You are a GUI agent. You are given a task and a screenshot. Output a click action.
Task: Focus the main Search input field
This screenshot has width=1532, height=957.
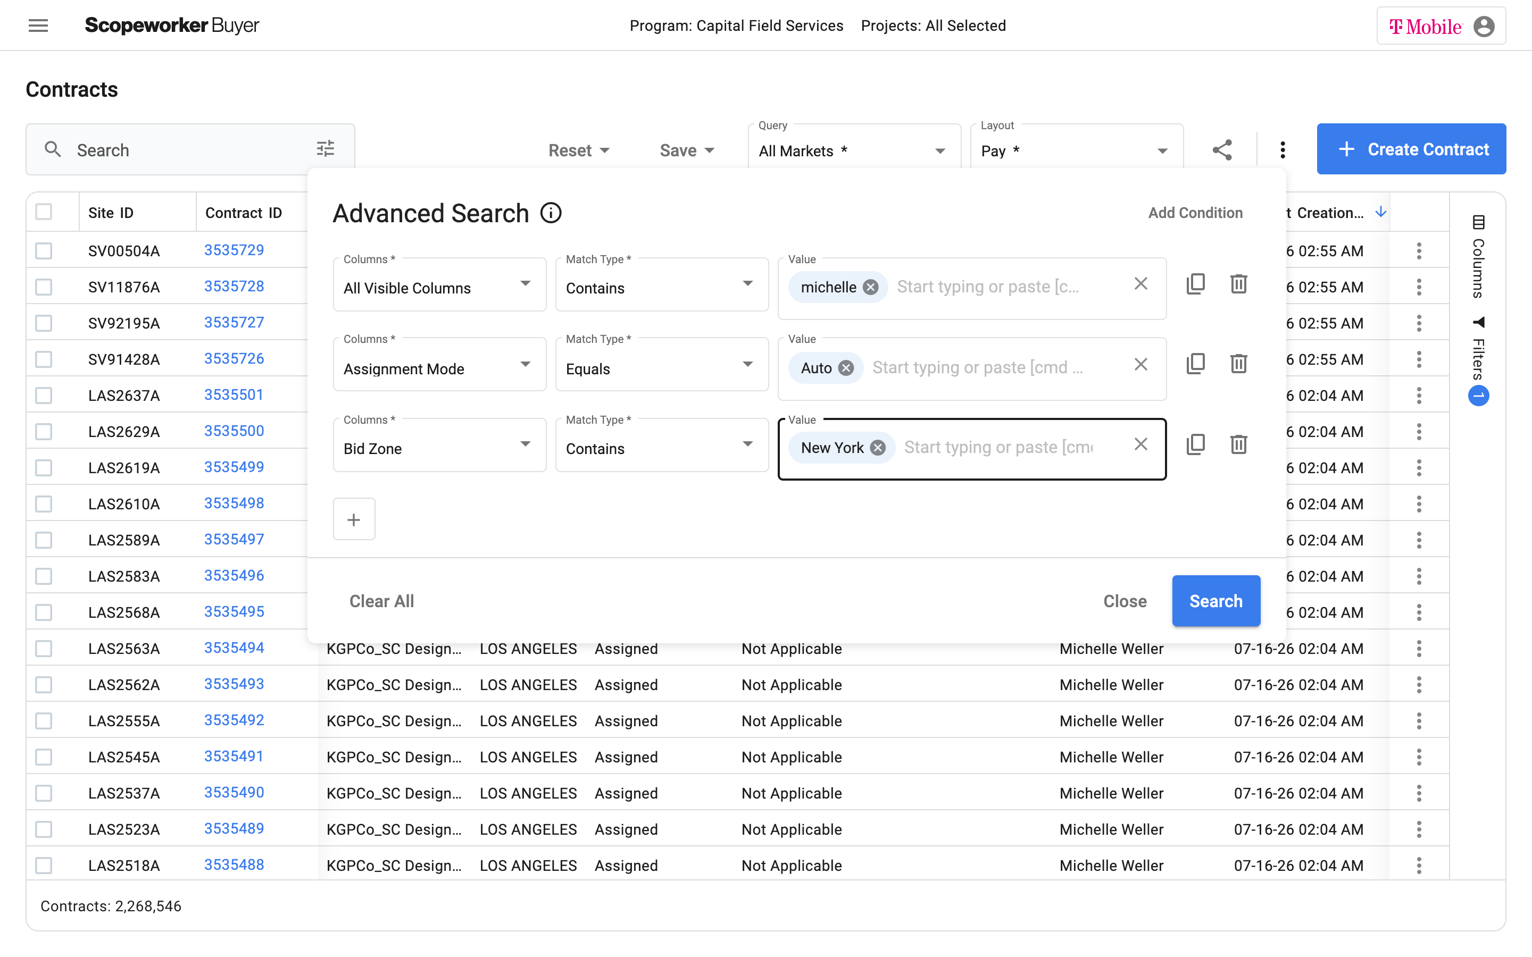pos(190,150)
